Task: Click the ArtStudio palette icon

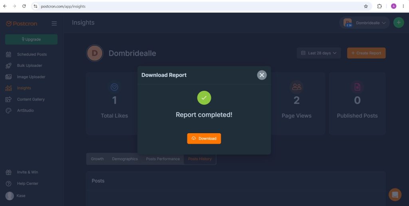Action: (9, 110)
